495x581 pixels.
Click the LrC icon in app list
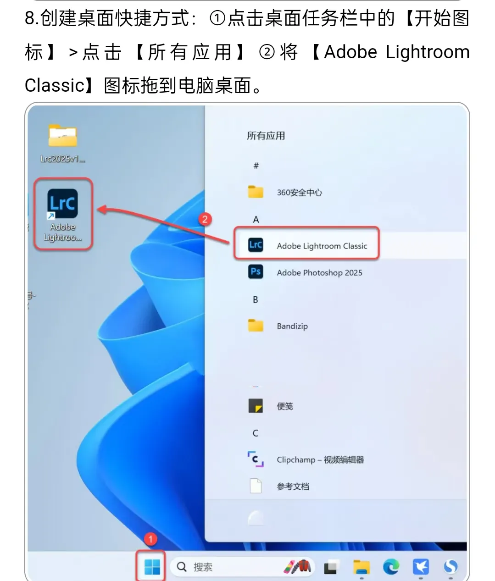click(256, 245)
